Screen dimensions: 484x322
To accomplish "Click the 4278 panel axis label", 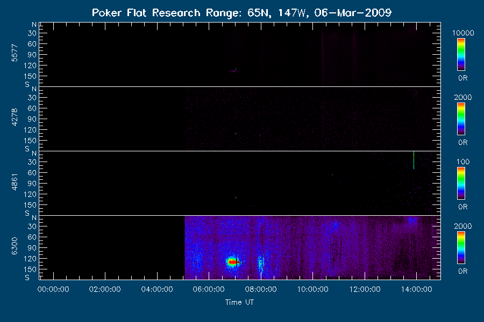I will (15, 118).
